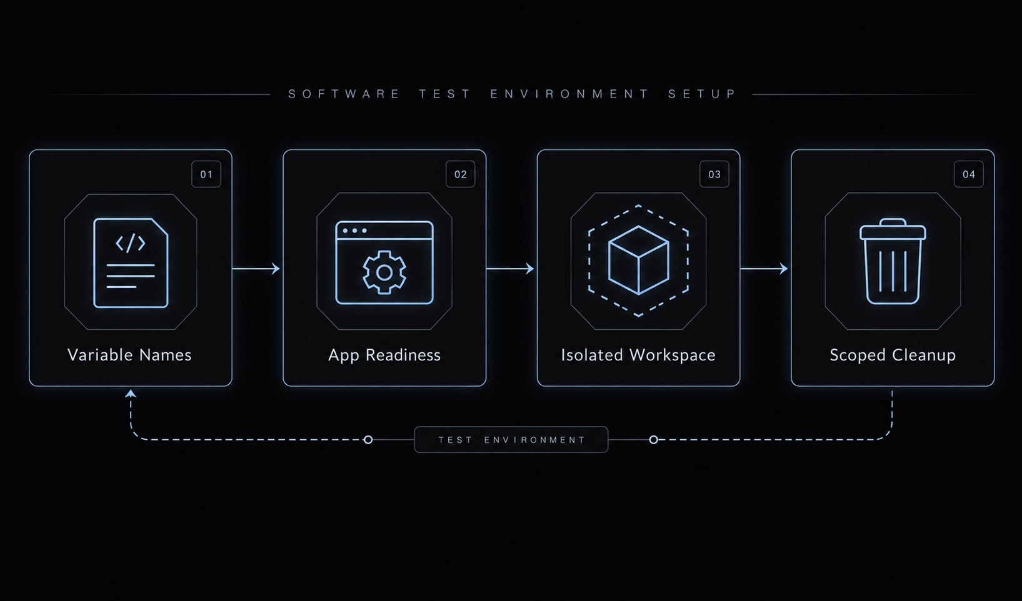This screenshot has width=1022, height=601.
Task: Click the Variable Names label
Action: pos(129,355)
